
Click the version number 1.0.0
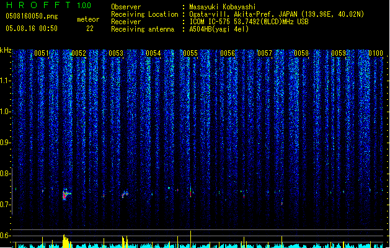point(84,6)
